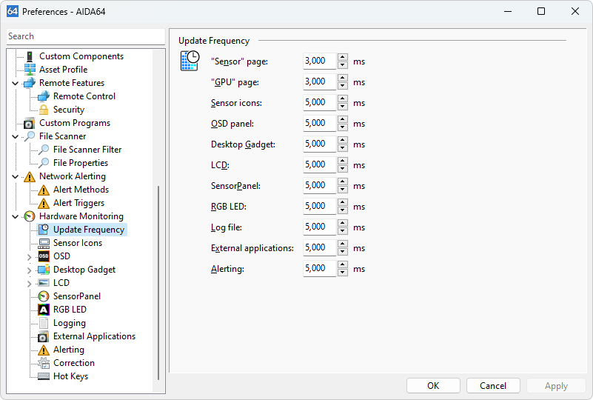
Task: Click the Security padlock icon
Action: (44, 110)
